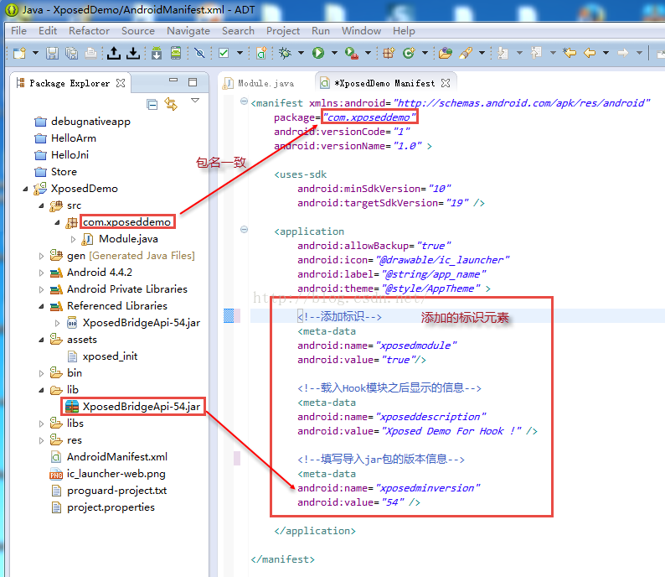This screenshot has height=577, width=665.
Task: Open the Package Explorer view menu
Action: (195, 101)
